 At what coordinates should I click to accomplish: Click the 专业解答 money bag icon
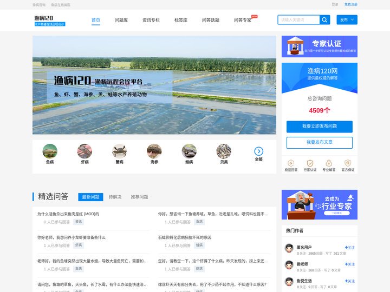329,163
